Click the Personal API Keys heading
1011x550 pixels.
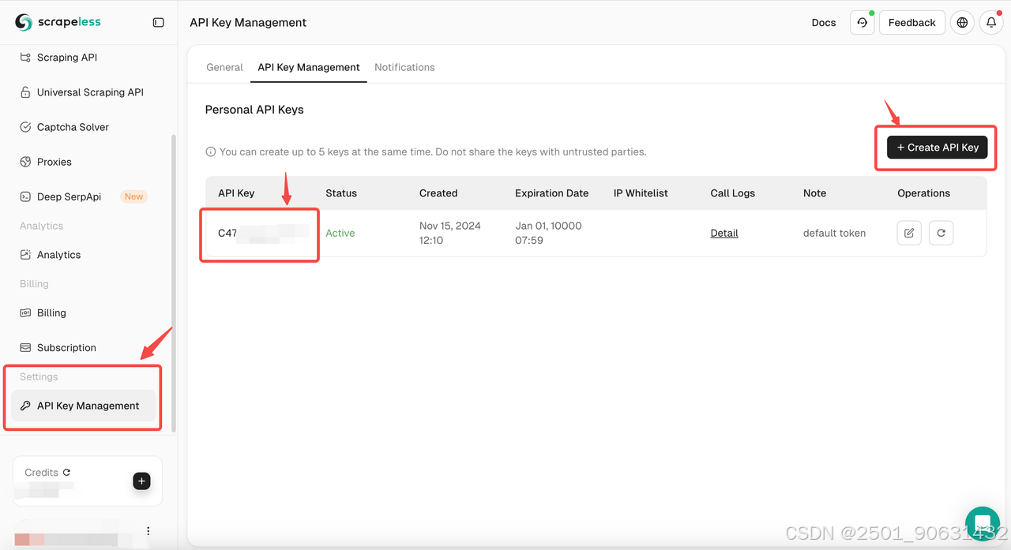pyautogui.click(x=254, y=110)
